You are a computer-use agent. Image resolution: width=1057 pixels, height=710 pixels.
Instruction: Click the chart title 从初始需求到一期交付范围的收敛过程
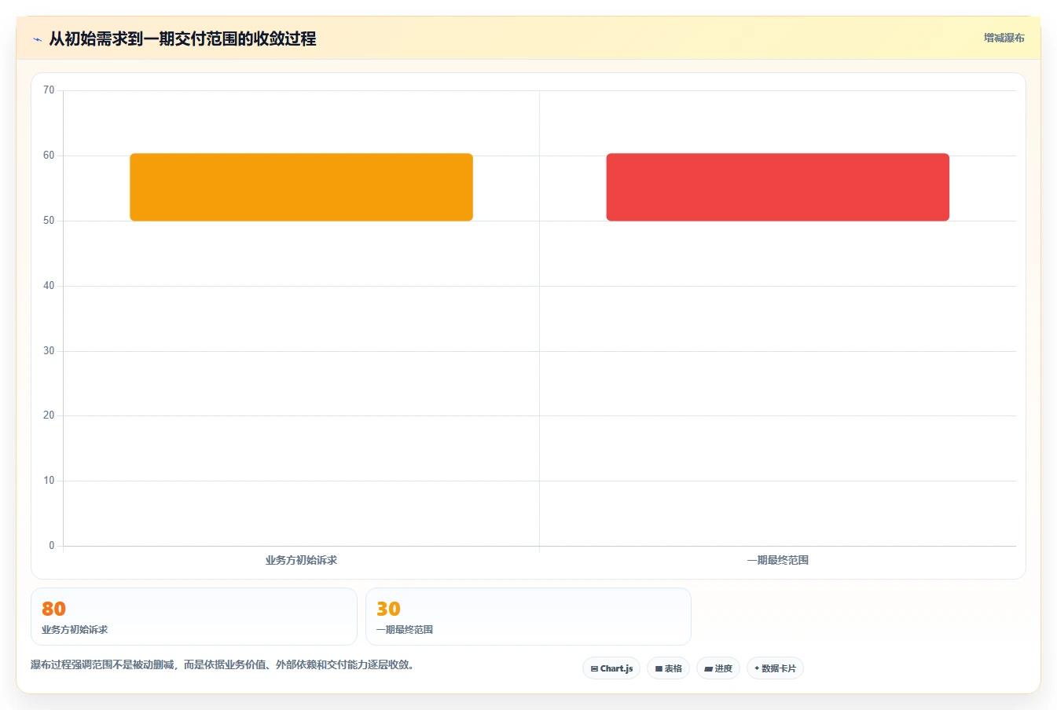[182, 38]
